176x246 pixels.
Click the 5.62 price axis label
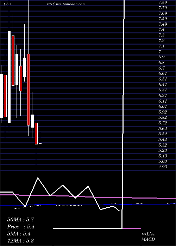coord(163,129)
